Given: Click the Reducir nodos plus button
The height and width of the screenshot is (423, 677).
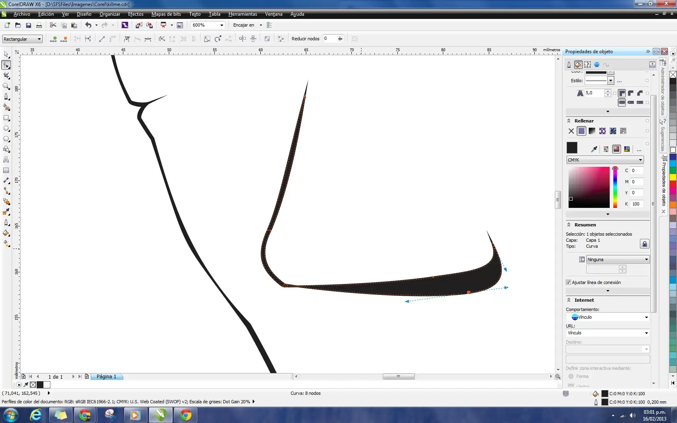Looking at the screenshot, I should pyautogui.click(x=340, y=39).
